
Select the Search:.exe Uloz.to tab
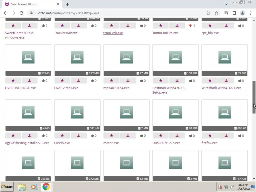coord(32,4)
